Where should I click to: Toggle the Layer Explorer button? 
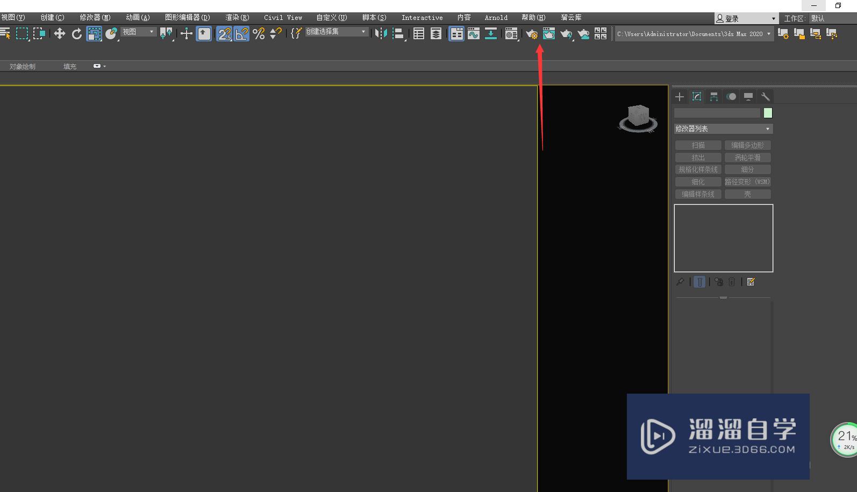pyautogui.click(x=436, y=34)
